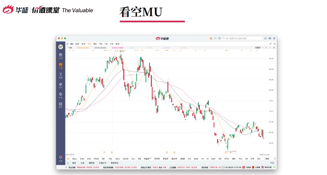This screenshot has width=327, height=175.
Task: Open the grid panels sidebar icon
Action: pos(61,105)
